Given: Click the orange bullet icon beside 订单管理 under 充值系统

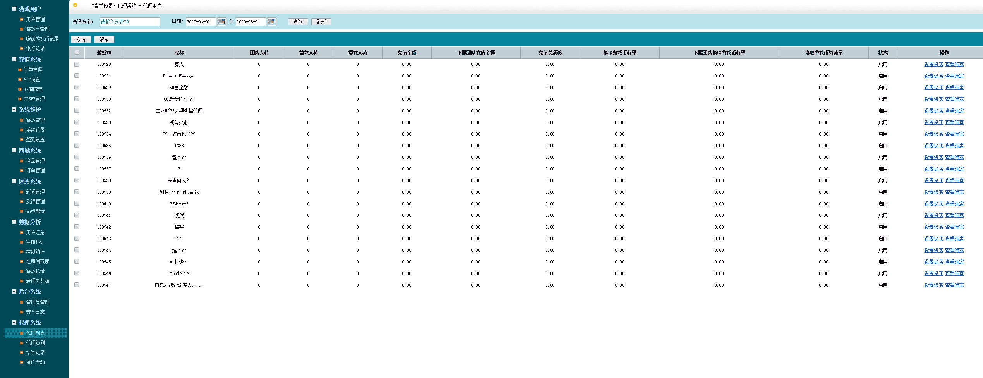Looking at the screenshot, I should [20, 70].
